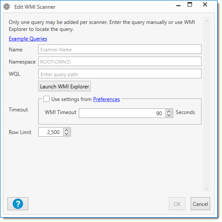This screenshot has width=222, height=222.
Task: Click the WQL query path field
Action: click(x=120, y=74)
